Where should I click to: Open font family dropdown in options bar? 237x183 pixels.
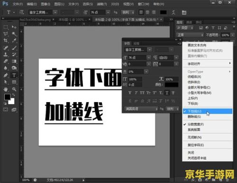tap(55, 12)
